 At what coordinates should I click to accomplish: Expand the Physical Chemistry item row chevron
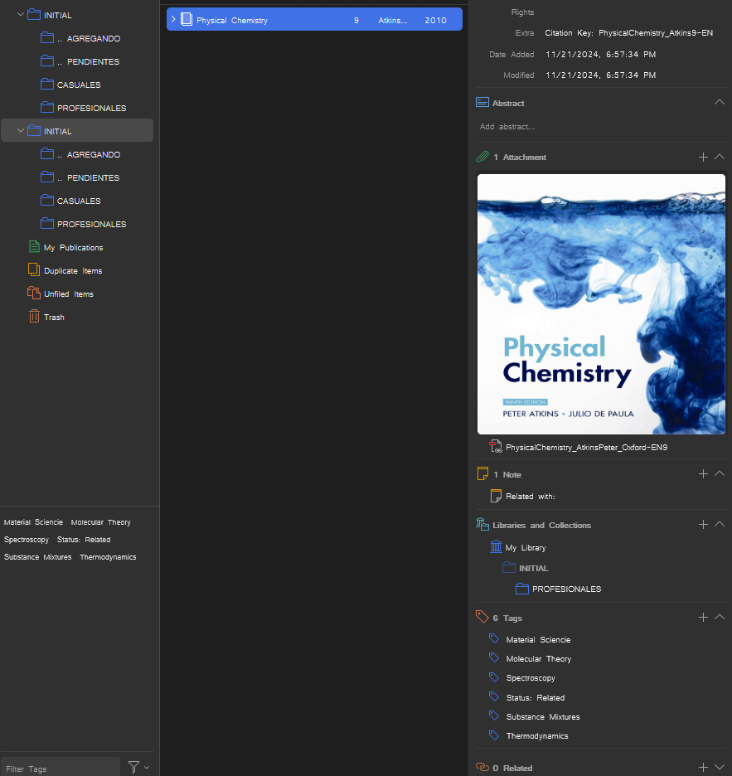coord(173,19)
